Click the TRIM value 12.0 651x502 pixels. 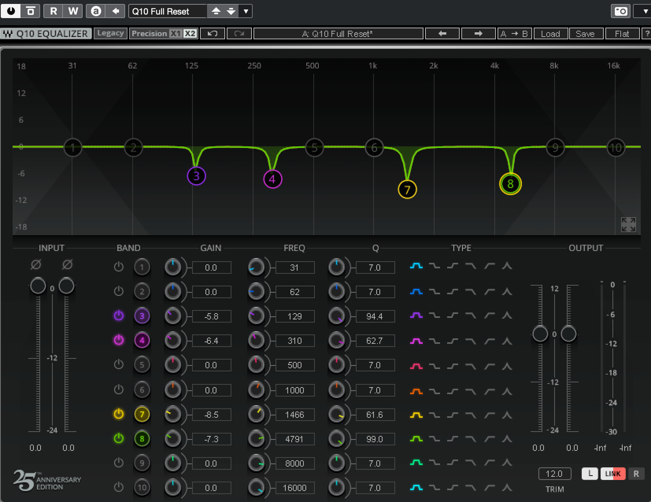pos(554,474)
